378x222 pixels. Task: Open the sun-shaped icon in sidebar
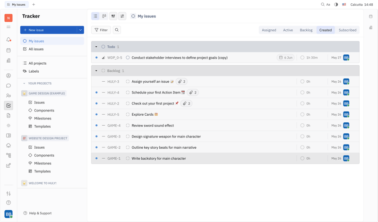click(9, 126)
